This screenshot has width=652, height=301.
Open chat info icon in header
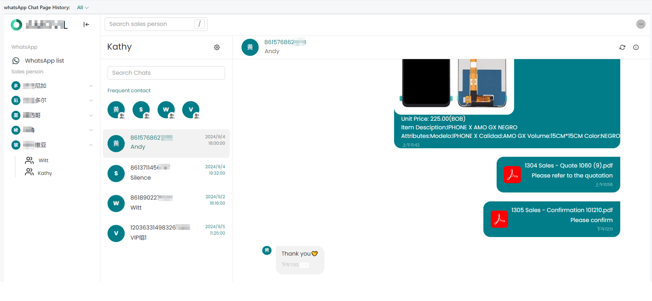pyautogui.click(x=636, y=47)
